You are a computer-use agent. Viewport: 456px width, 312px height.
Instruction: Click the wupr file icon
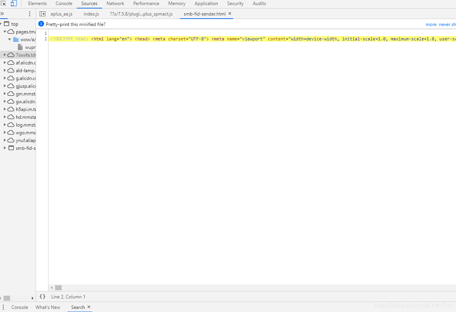click(x=20, y=47)
